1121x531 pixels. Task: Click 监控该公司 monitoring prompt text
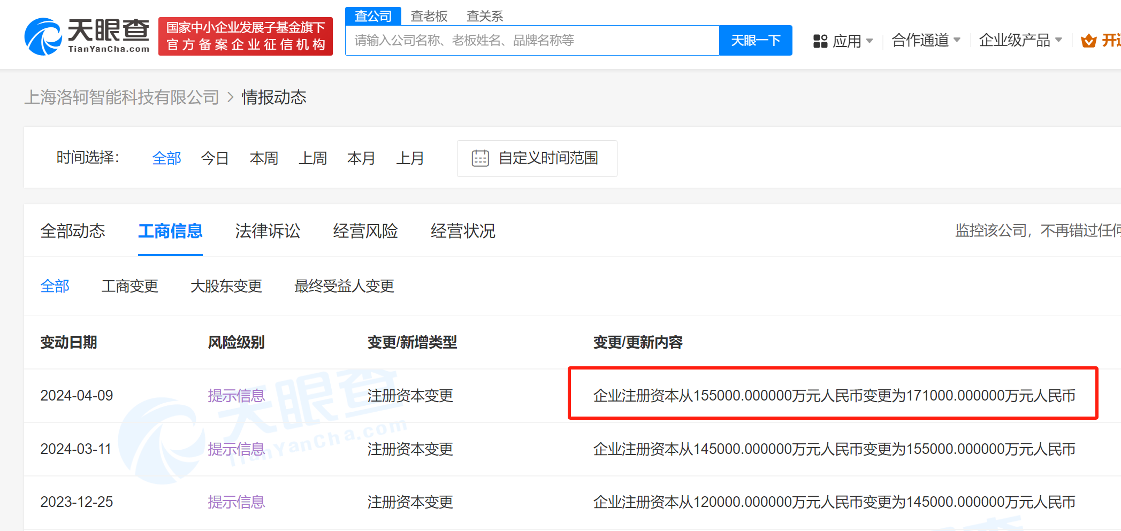pyautogui.click(x=1038, y=230)
